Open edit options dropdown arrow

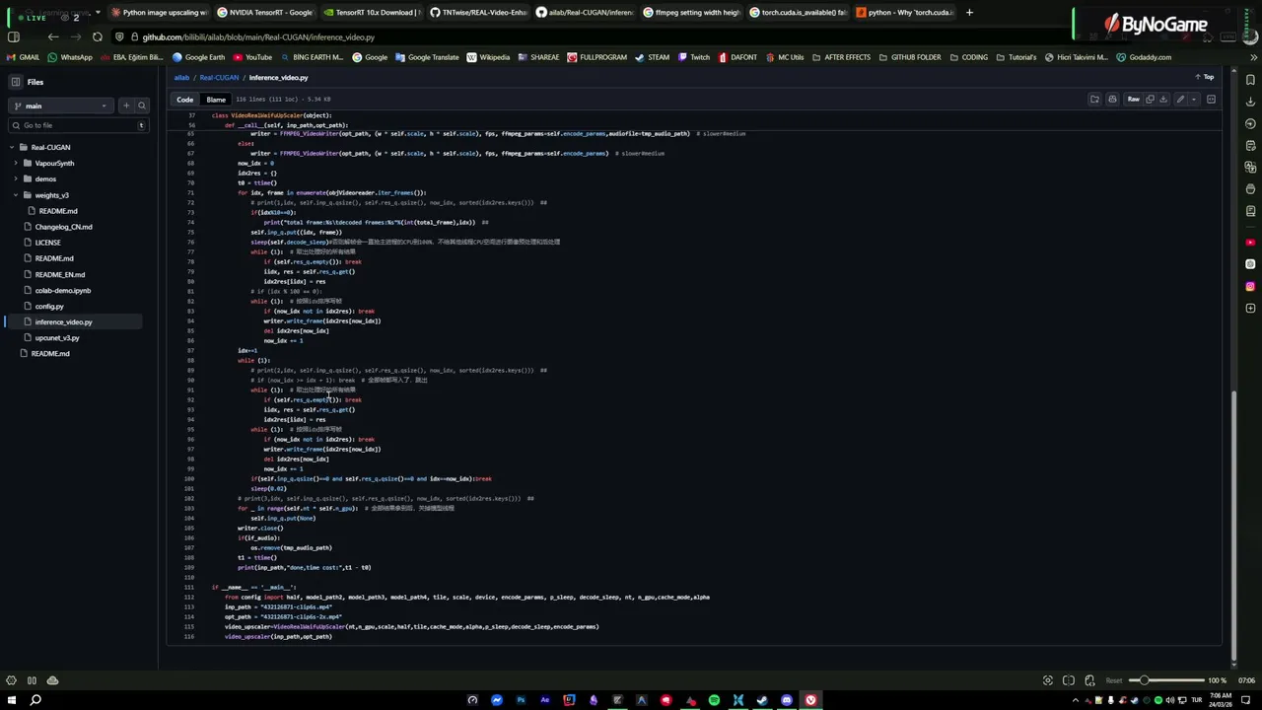click(1194, 100)
